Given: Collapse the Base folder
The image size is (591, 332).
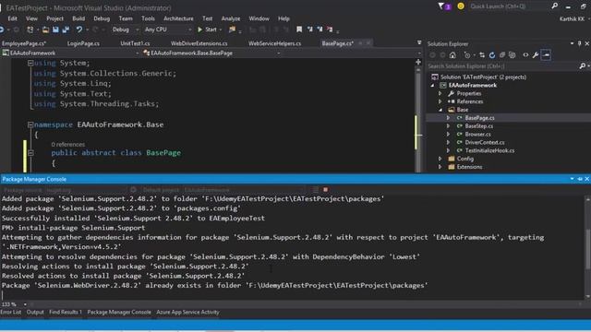Looking at the screenshot, I should click(x=440, y=110).
